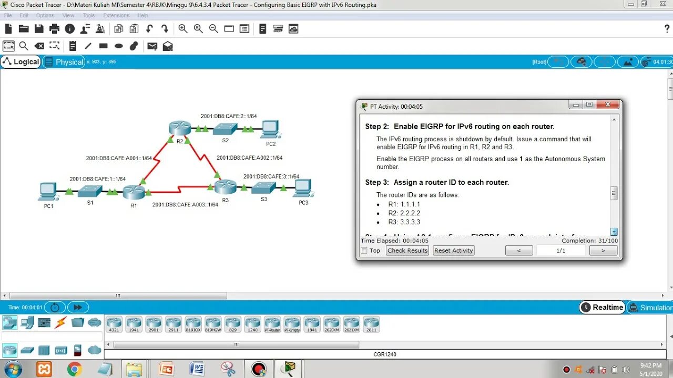673x378 pixels.
Task: Create a new file via toolbar icon
Action: (8, 29)
